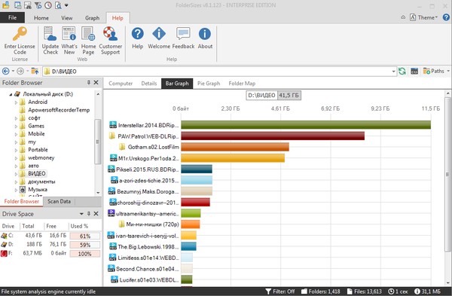Image resolution: width=452 pixels, height=296 pixels.
Task: Open the Home Page web link icon
Action: click(88, 34)
